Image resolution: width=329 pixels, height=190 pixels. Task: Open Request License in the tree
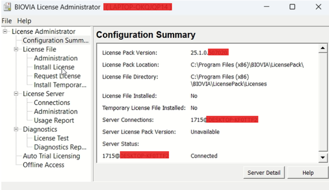point(57,76)
